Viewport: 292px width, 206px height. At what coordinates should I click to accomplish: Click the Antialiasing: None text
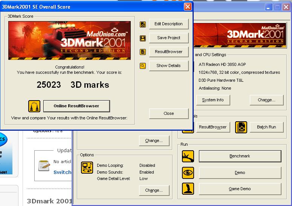click(x=215, y=88)
